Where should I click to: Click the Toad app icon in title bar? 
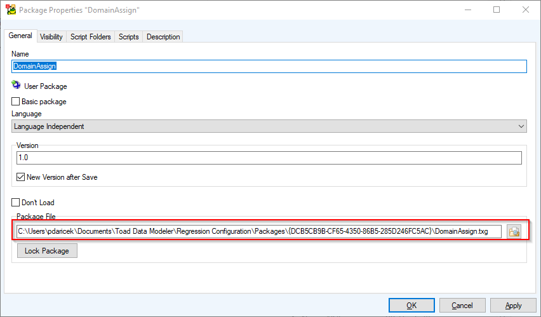[11, 10]
